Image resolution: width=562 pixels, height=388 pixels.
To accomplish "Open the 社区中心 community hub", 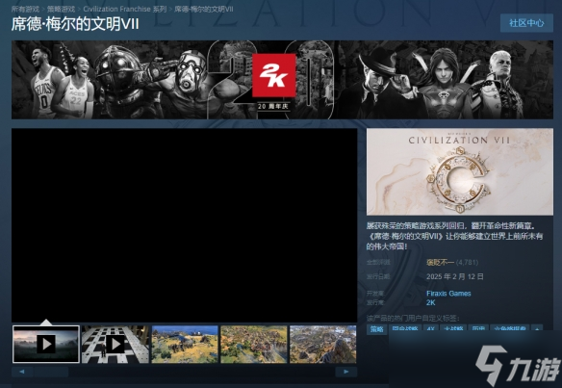I will 526,23.
